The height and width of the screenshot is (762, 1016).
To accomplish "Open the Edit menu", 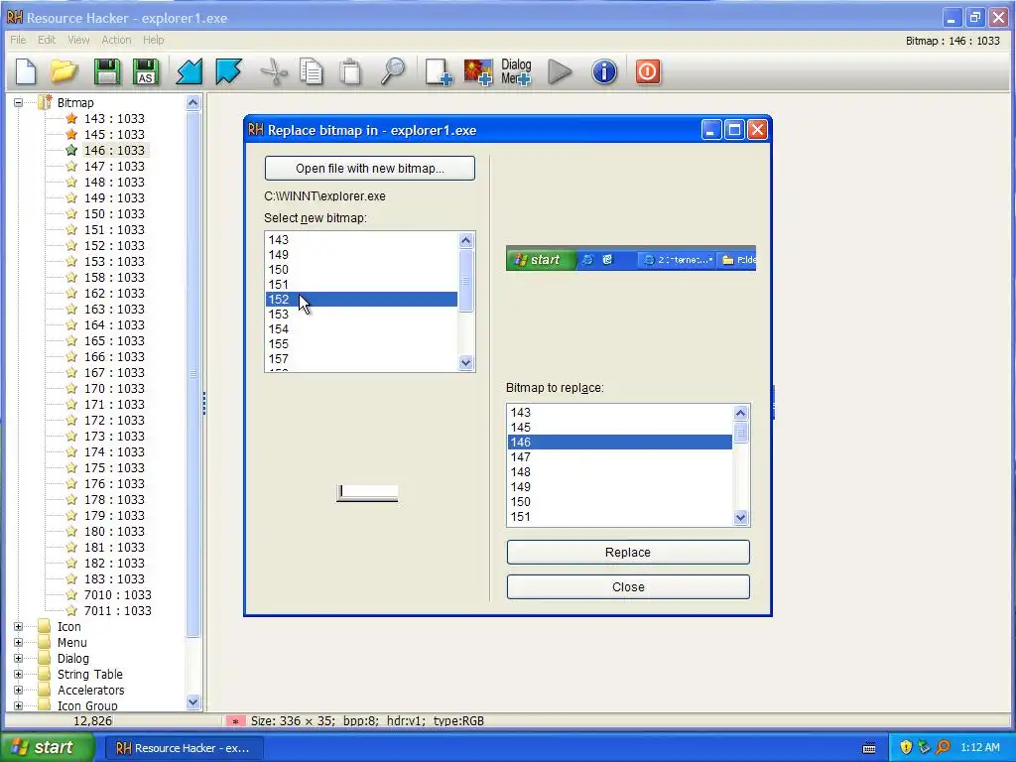I will (47, 40).
